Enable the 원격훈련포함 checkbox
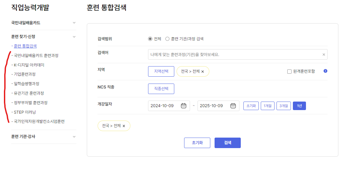 (289, 71)
